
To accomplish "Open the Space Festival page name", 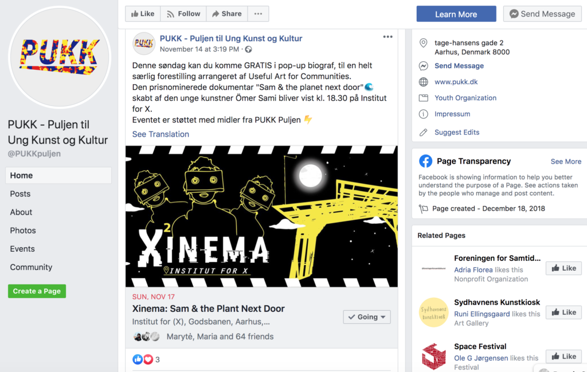I will pyautogui.click(x=480, y=347).
